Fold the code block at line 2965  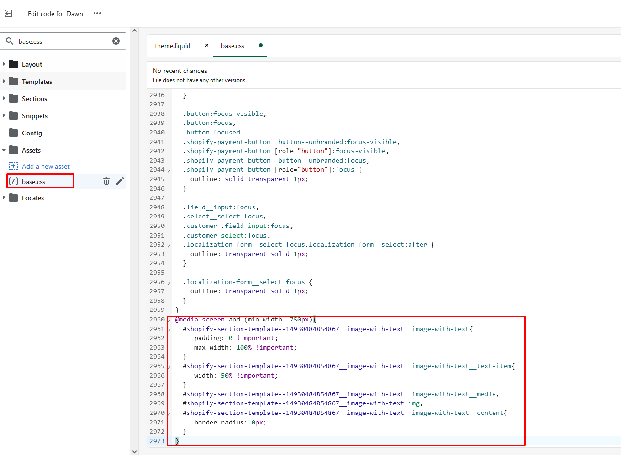169,367
